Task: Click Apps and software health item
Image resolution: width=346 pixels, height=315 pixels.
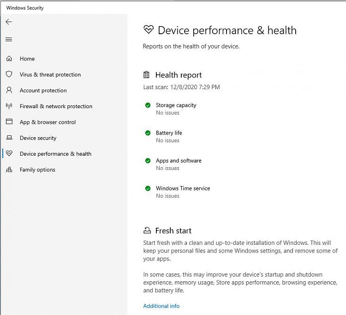Action: [x=179, y=161]
